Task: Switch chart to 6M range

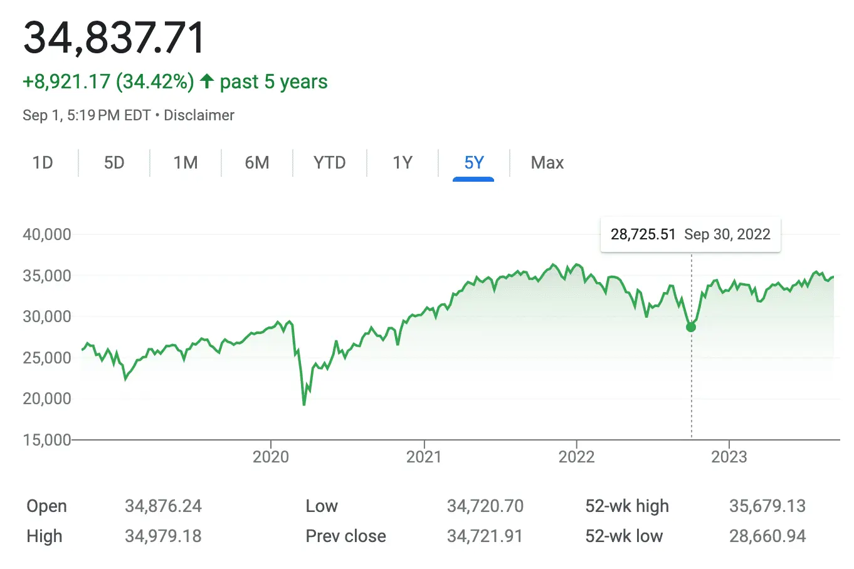Action: coord(257,163)
